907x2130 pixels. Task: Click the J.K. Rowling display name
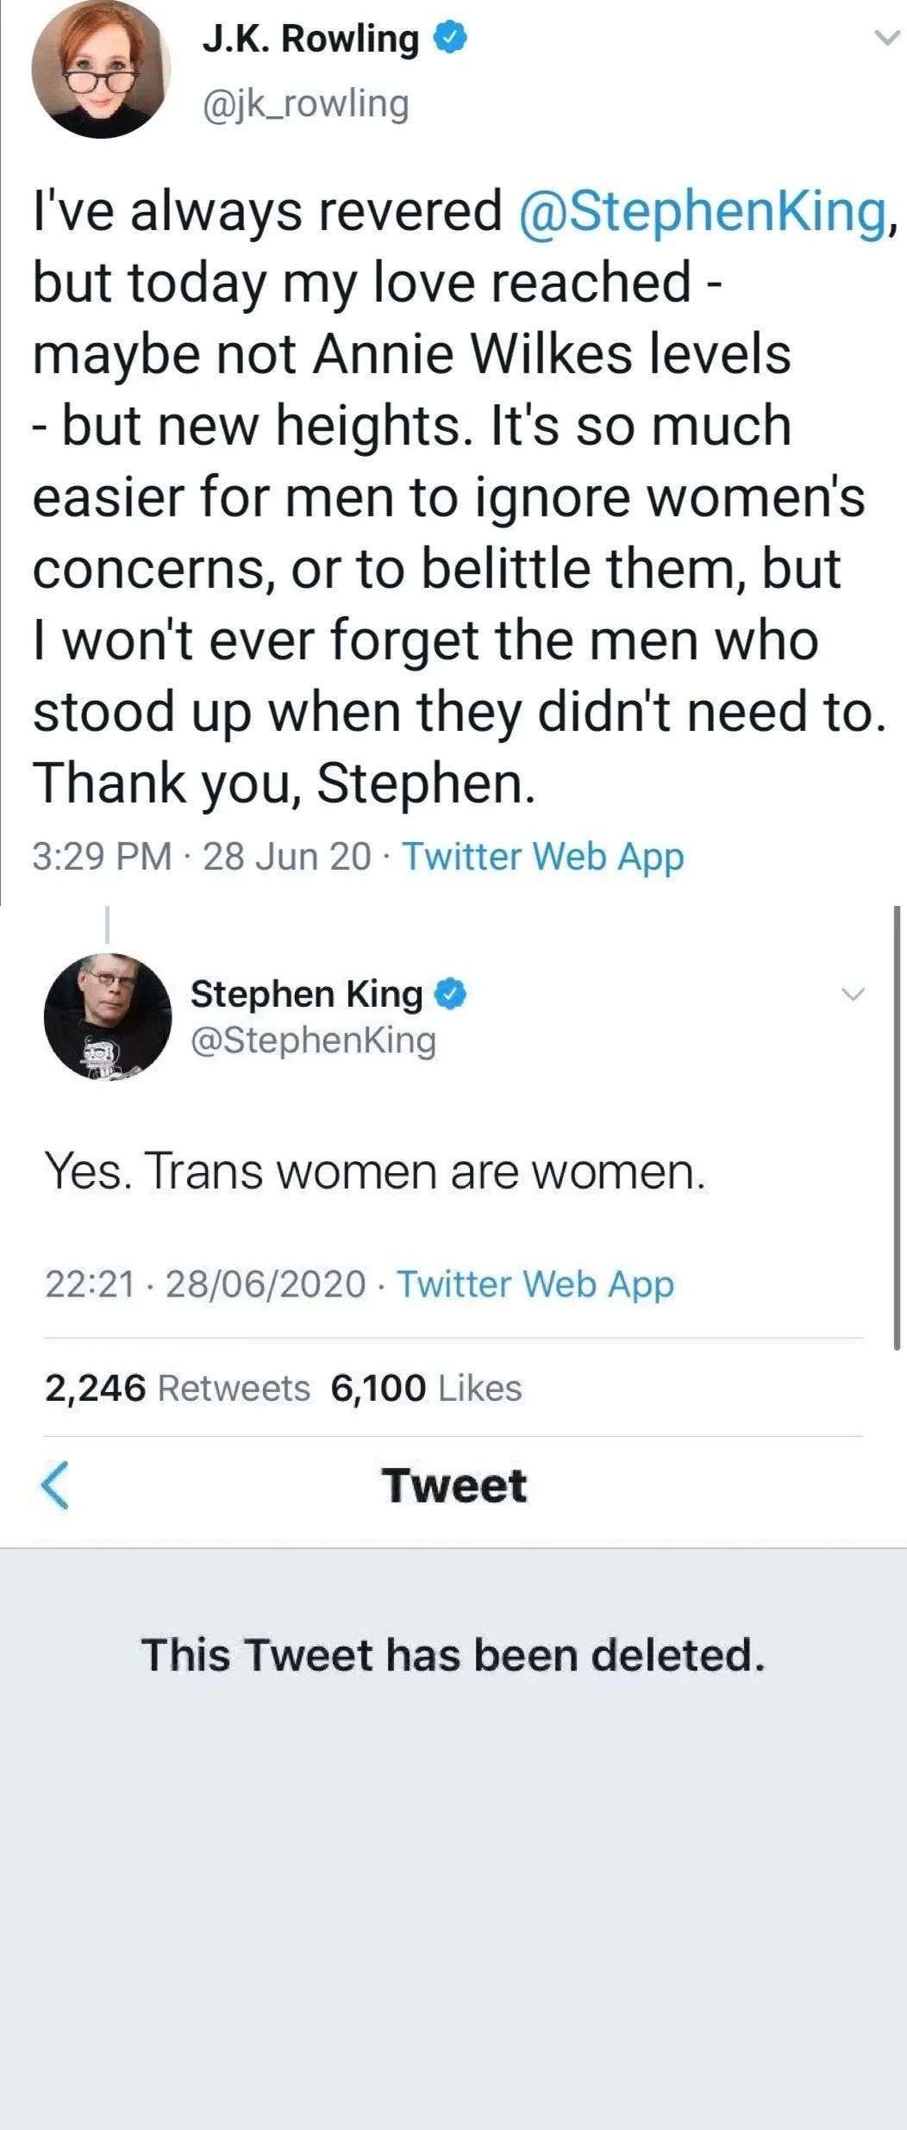coord(310,39)
